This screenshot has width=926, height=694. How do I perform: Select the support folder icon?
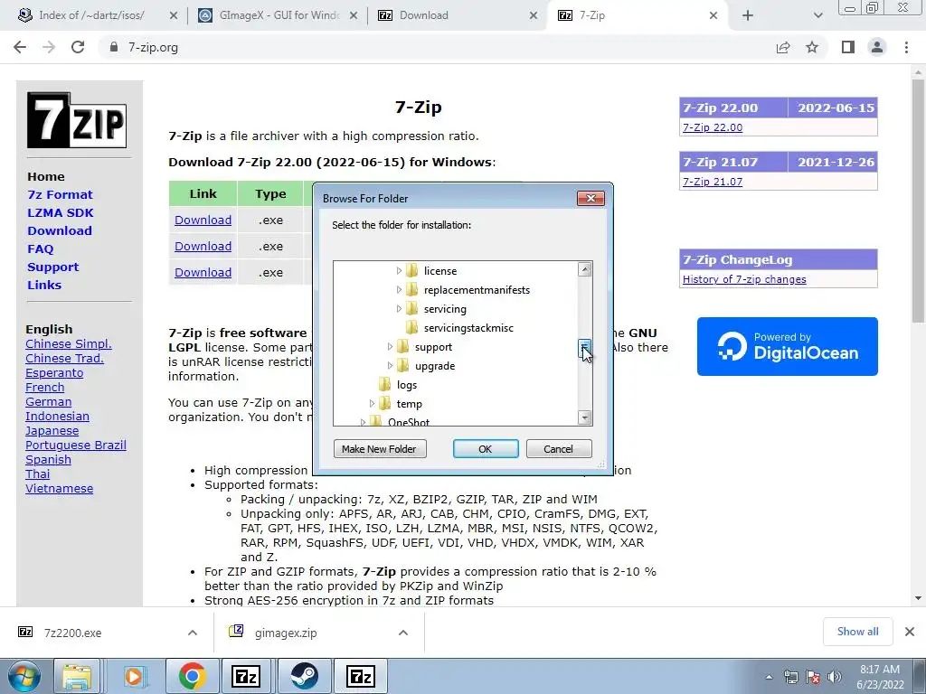pos(402,347)
